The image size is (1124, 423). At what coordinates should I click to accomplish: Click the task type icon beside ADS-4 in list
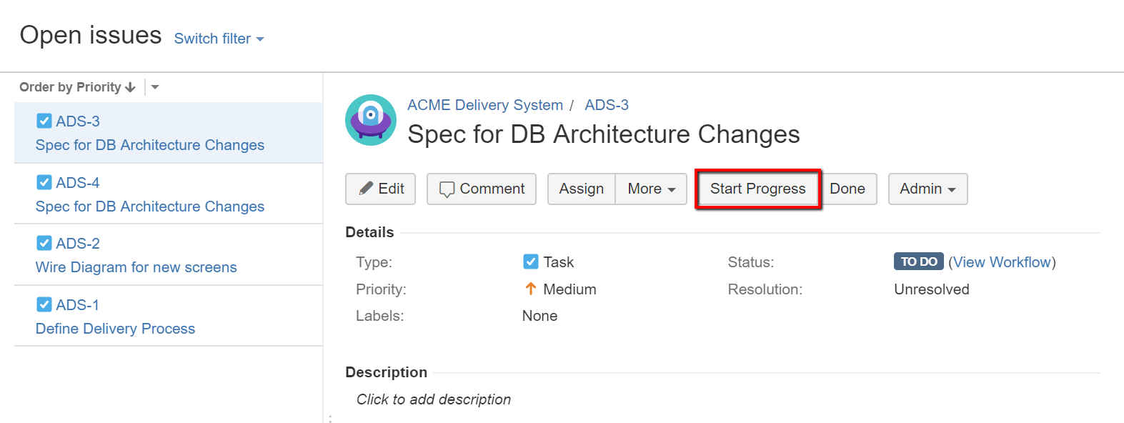click(x=44, y=182)
